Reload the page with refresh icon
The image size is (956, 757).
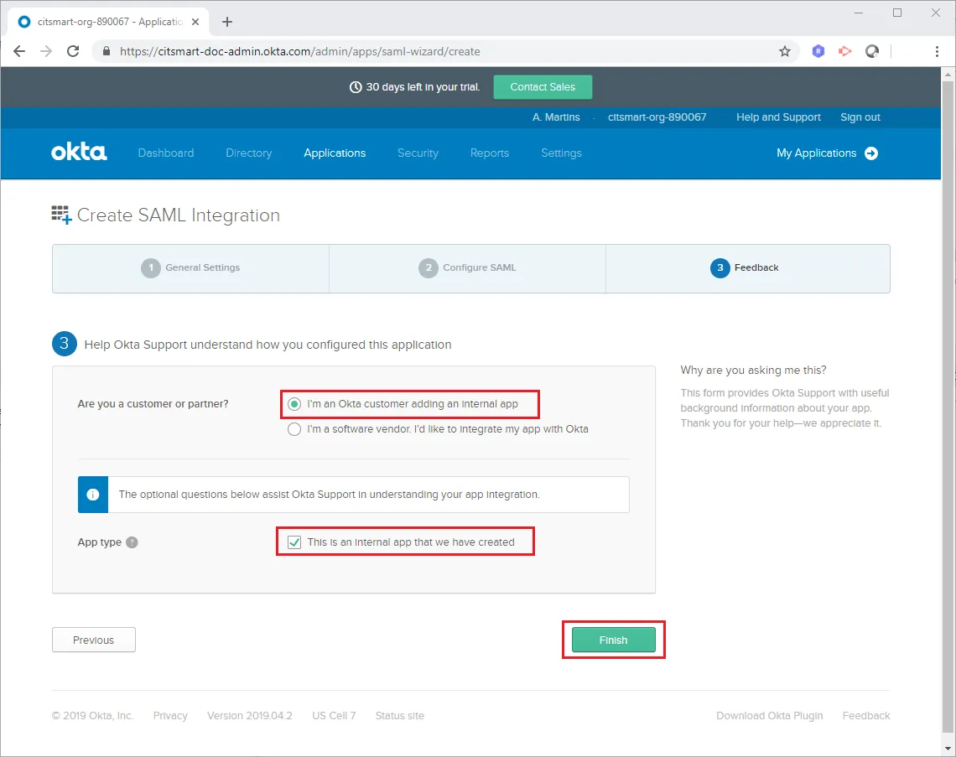(73, 51)
